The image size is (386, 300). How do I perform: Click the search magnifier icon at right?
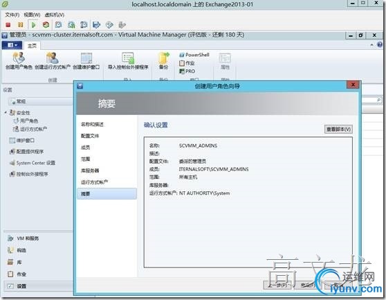coord(378,100)
